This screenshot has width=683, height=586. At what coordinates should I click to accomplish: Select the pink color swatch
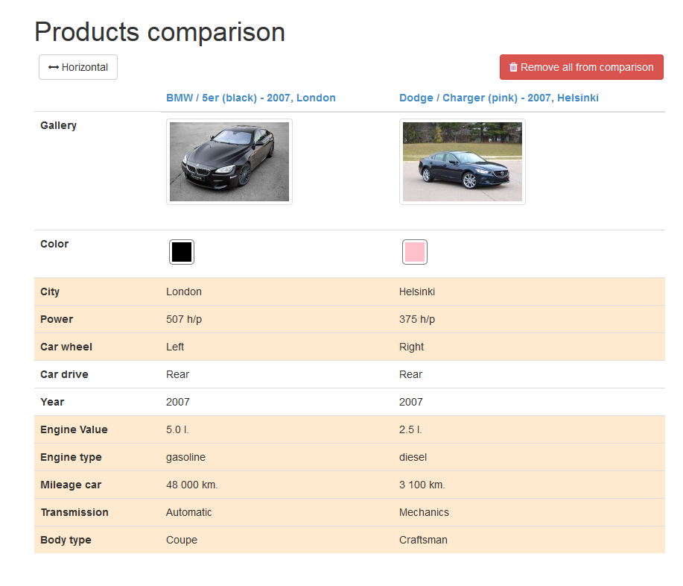click(x=415, y=252)
